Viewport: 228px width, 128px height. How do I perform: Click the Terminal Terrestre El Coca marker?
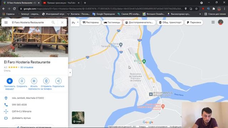pyautogui.click(x=121, y=45)
